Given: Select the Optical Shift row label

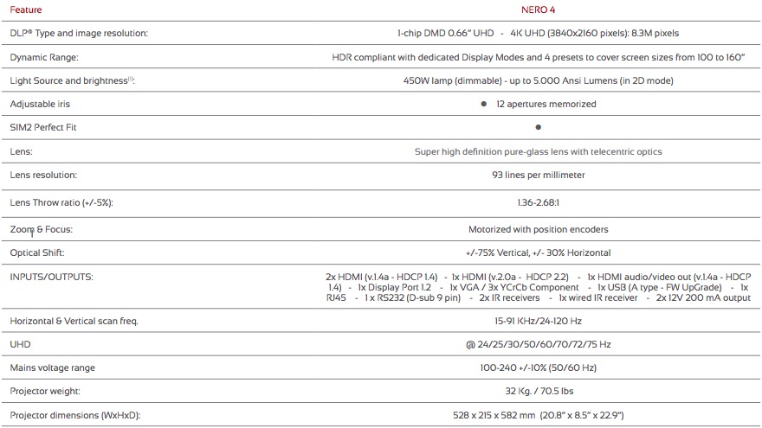Looking at the screenshot, I should 37,252.
